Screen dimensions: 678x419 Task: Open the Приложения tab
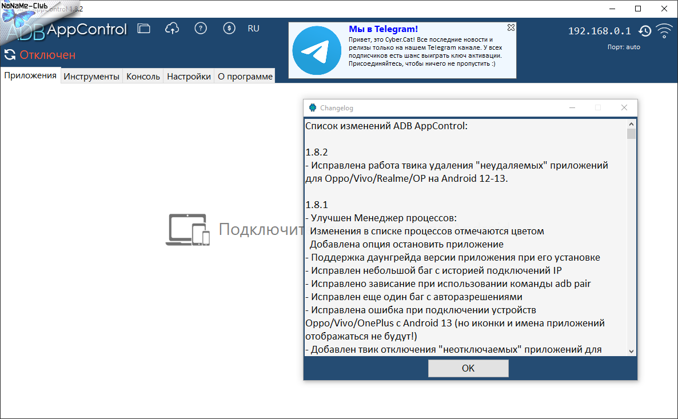click(30, 75)
